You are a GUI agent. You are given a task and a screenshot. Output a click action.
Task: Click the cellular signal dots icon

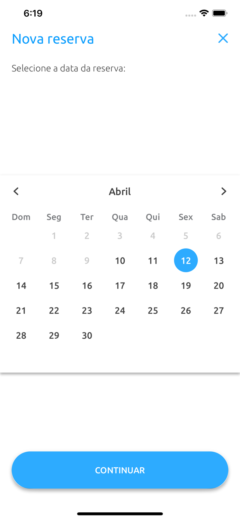191,15
